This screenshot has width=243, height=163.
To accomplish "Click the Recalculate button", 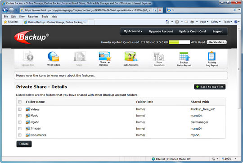I will coord(216,42).
